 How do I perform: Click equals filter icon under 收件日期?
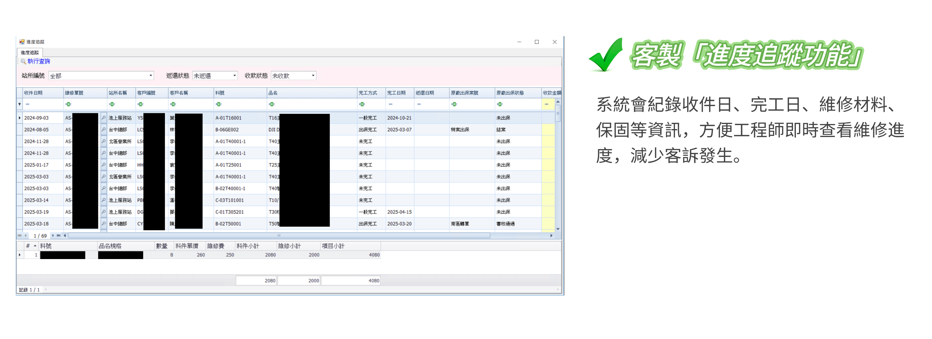(x=27, y=104)
